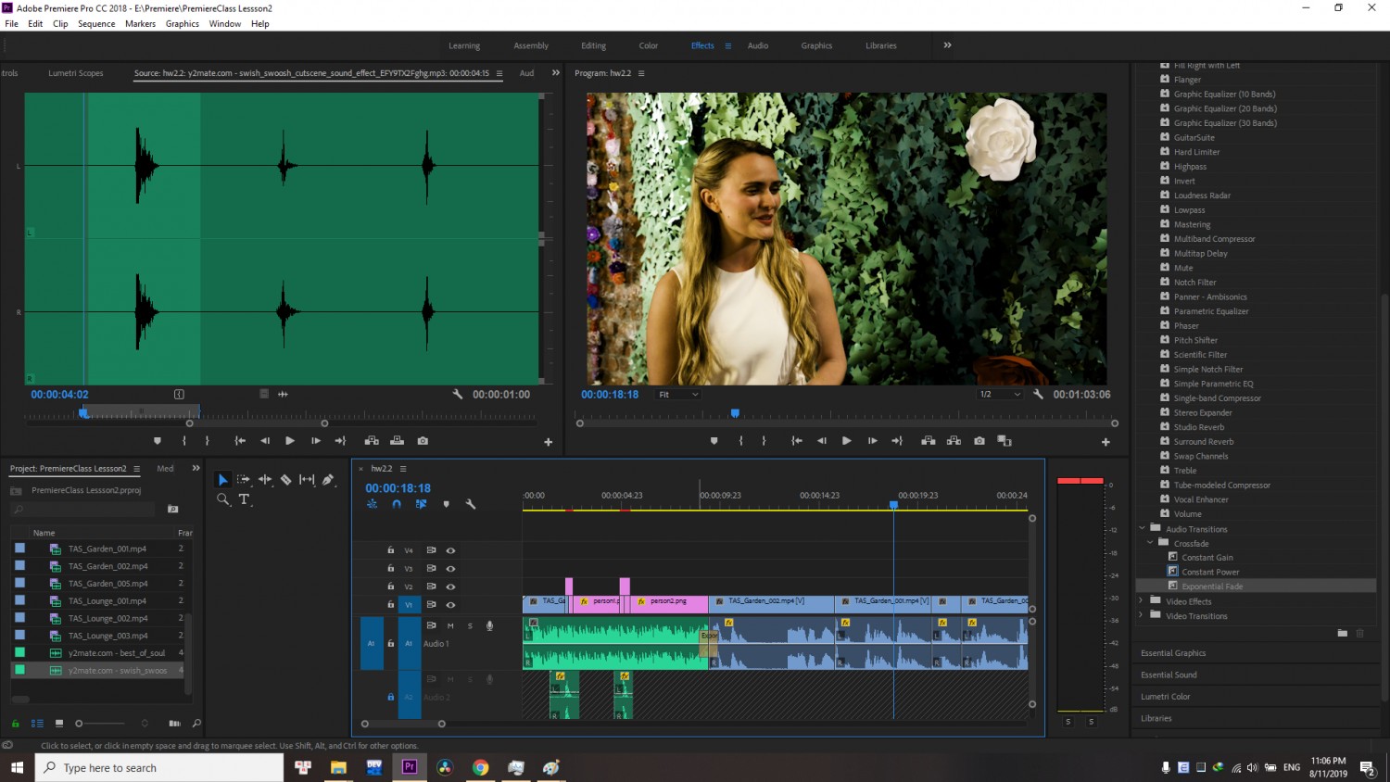Toggle the V2 track eye visibility

coord(450,586)
